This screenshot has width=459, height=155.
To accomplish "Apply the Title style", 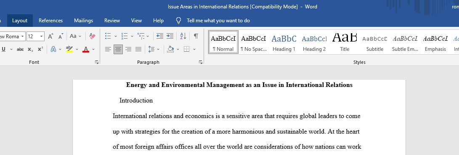I will [x=345, y=42].
